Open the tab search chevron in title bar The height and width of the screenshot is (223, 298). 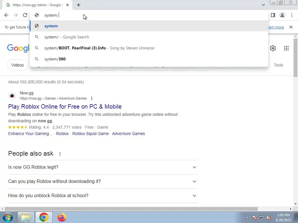263,5
